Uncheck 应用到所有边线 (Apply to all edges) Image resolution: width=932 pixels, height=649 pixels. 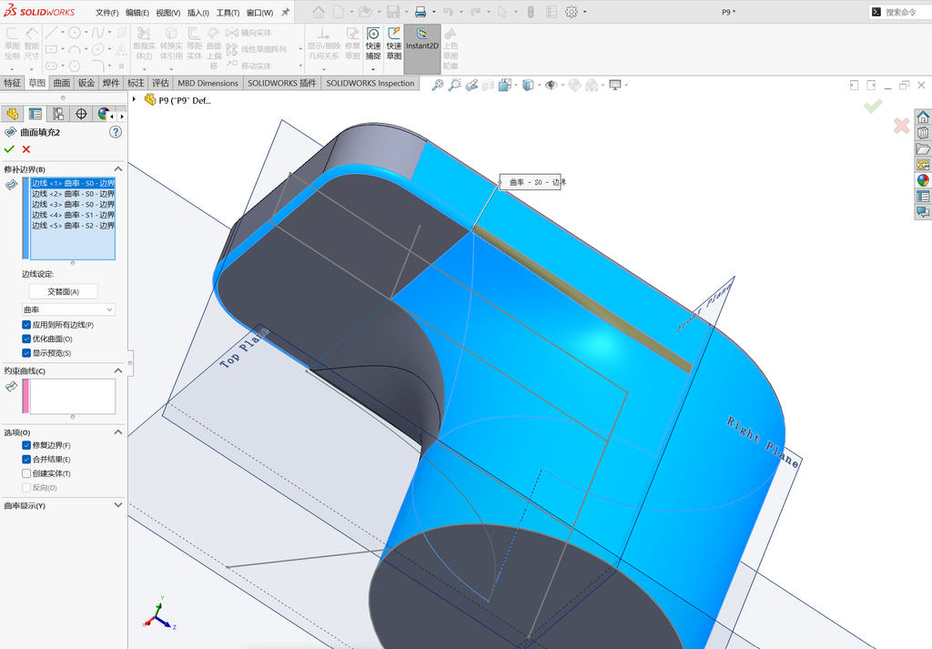(26, 324)
